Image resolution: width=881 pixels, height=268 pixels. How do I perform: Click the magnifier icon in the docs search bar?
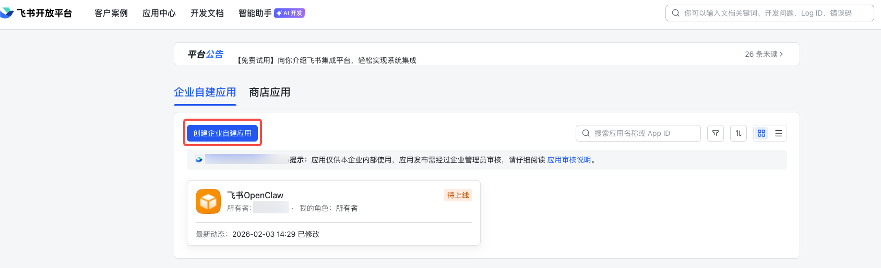point(676,13)
